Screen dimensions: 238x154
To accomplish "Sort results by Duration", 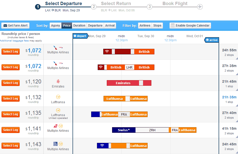I will (x=79, y=26).
